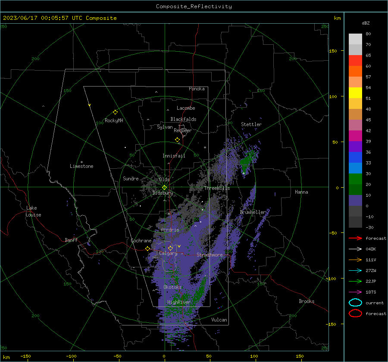Click the yellow diamond marker above Calgary
The image size is (388, 362).
coord(170,248)
